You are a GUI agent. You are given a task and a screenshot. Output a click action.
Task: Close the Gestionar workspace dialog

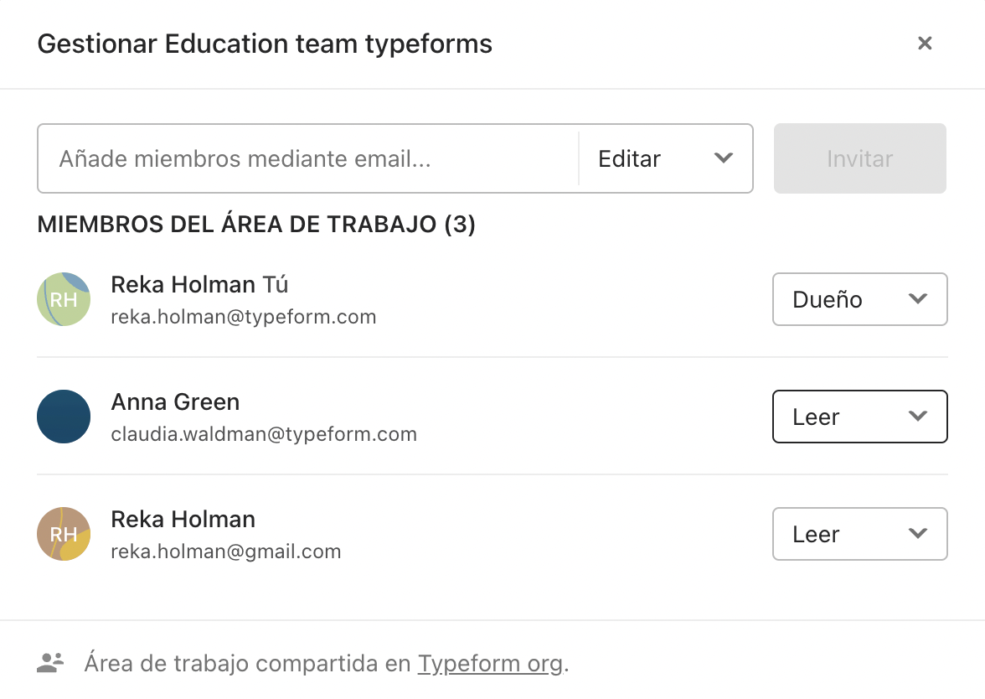coord(924,44)
